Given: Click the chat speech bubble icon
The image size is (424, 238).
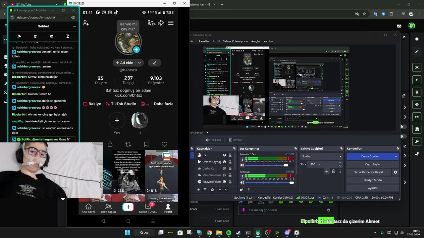Looking at the screenshot, I should (x=52, y=36).
